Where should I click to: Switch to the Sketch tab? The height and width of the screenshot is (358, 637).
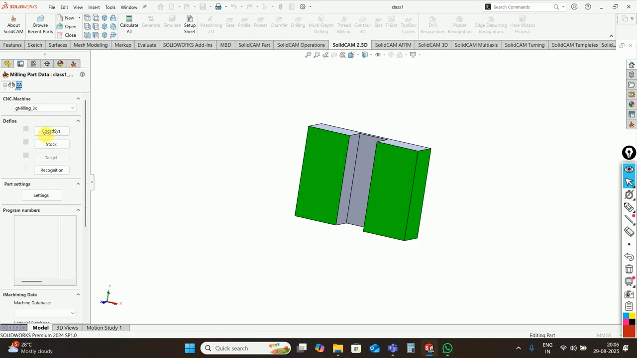[x=35, y=45]
